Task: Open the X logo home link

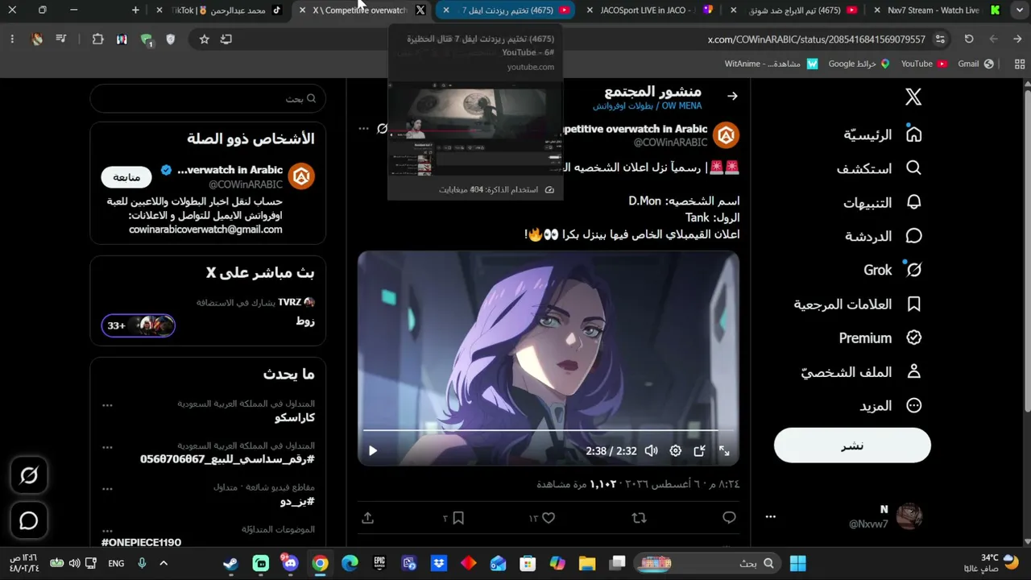Action: click(x=913, y=97)
